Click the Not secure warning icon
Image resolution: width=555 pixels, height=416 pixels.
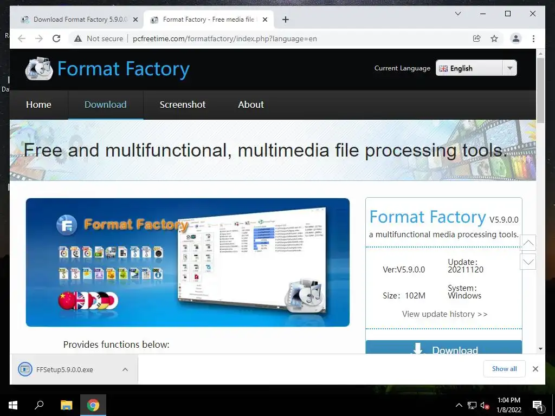(x=78, y=38)
